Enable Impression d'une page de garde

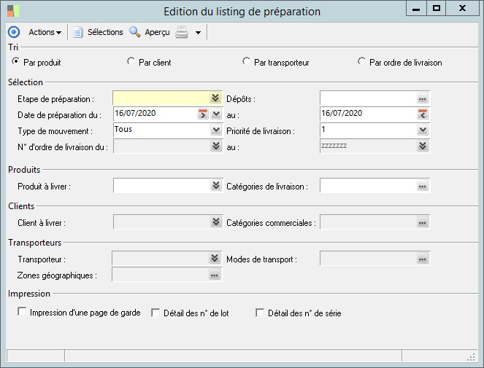(22, 313)
